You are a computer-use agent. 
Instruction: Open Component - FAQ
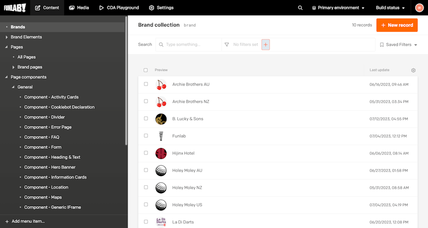[42, 137]
